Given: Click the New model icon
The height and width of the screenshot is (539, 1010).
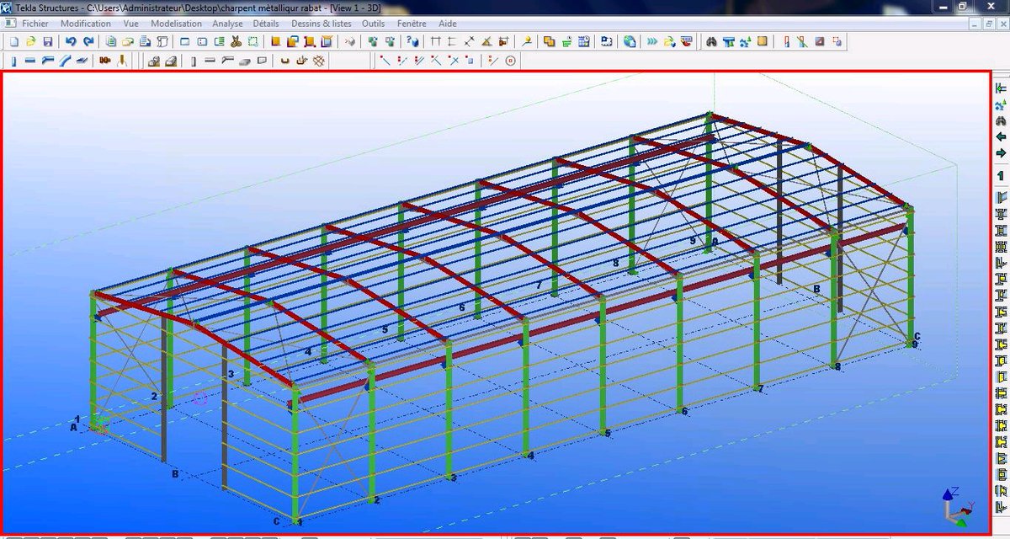Looking at the screenshot, I should 14,41.
